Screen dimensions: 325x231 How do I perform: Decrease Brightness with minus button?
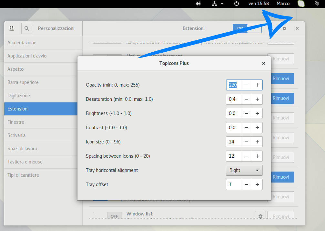pyautogui.click(x=247, y=113)
